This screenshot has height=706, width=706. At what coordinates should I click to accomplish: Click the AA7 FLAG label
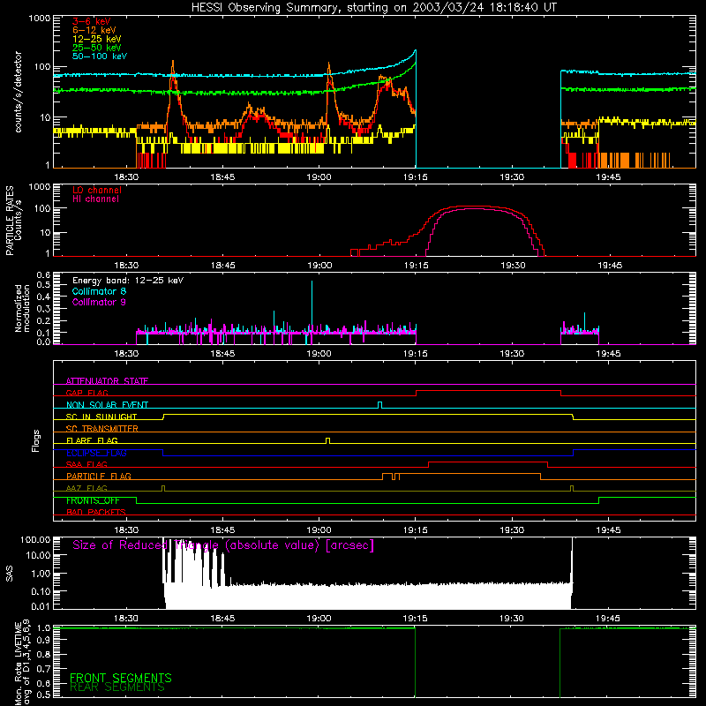pyautogui.click(x=86, y=488)
